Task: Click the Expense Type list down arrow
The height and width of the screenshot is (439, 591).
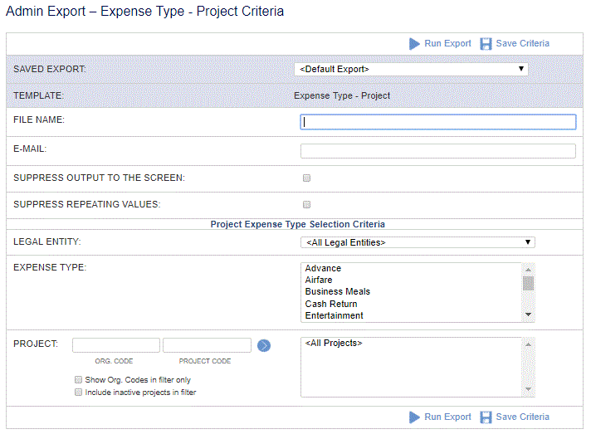Action: tap(528, 315)
